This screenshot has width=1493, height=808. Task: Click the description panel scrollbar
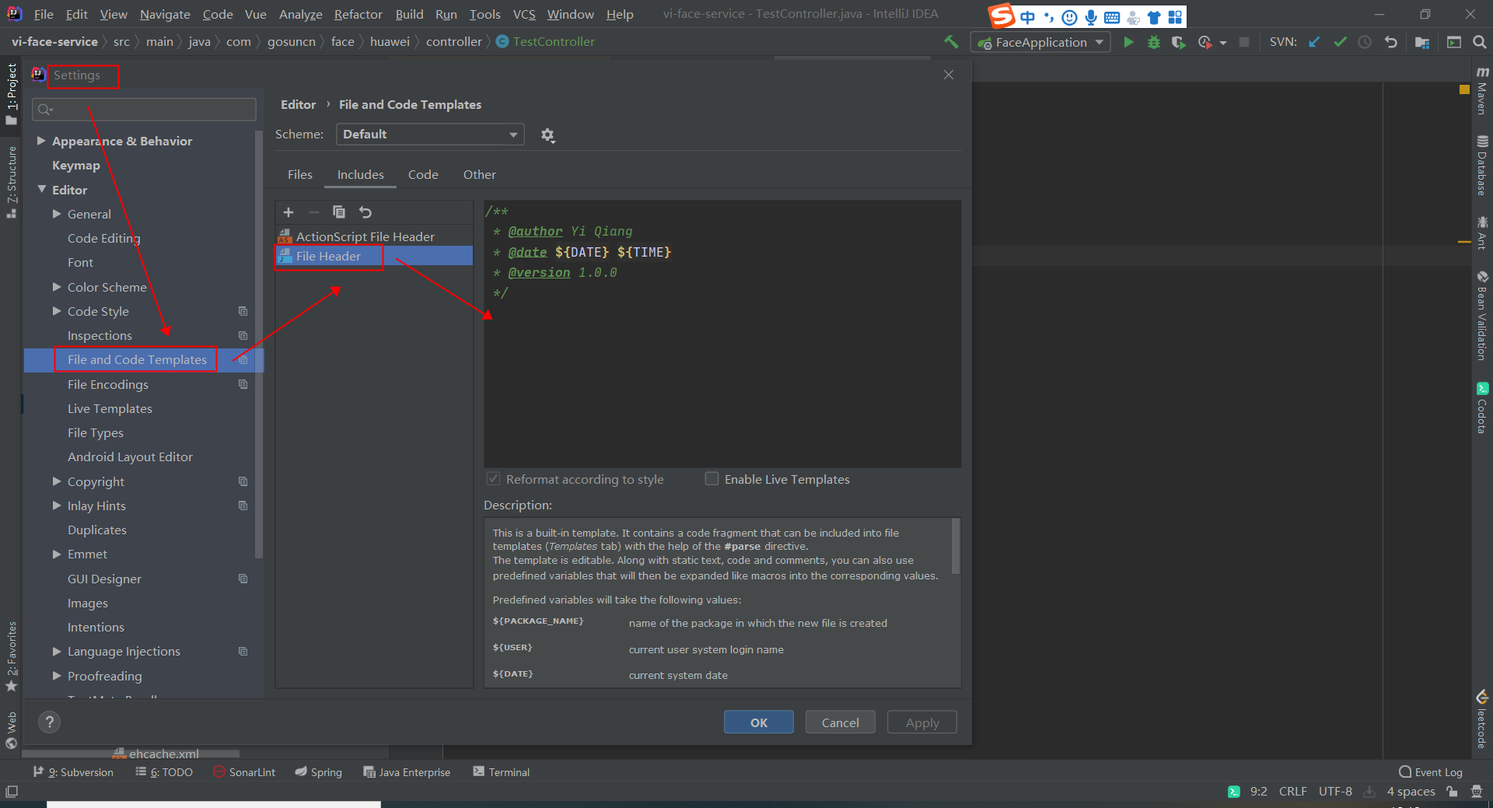tap(956, 547)
